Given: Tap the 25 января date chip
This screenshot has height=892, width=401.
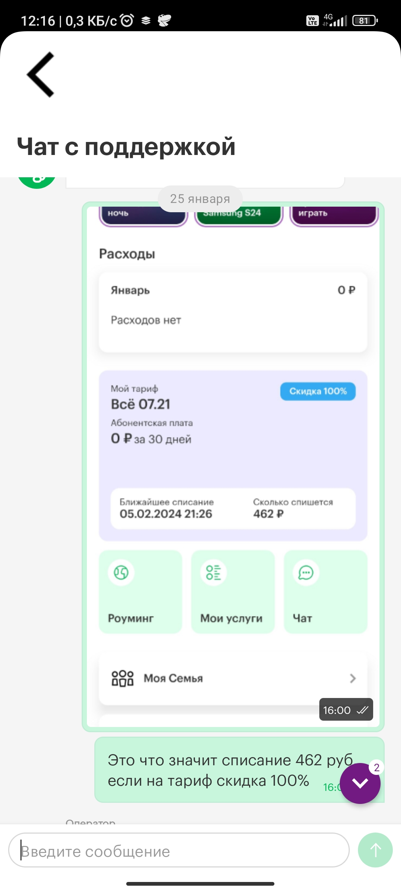Looking at the screenshot, I should [x=200, y=199].
